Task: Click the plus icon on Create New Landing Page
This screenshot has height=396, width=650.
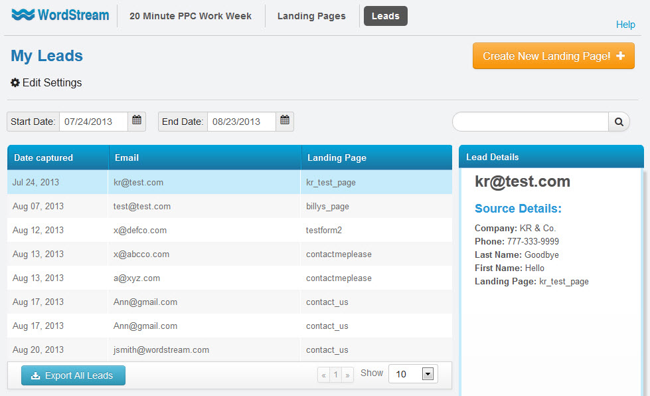Action: [x=621, y=56]
